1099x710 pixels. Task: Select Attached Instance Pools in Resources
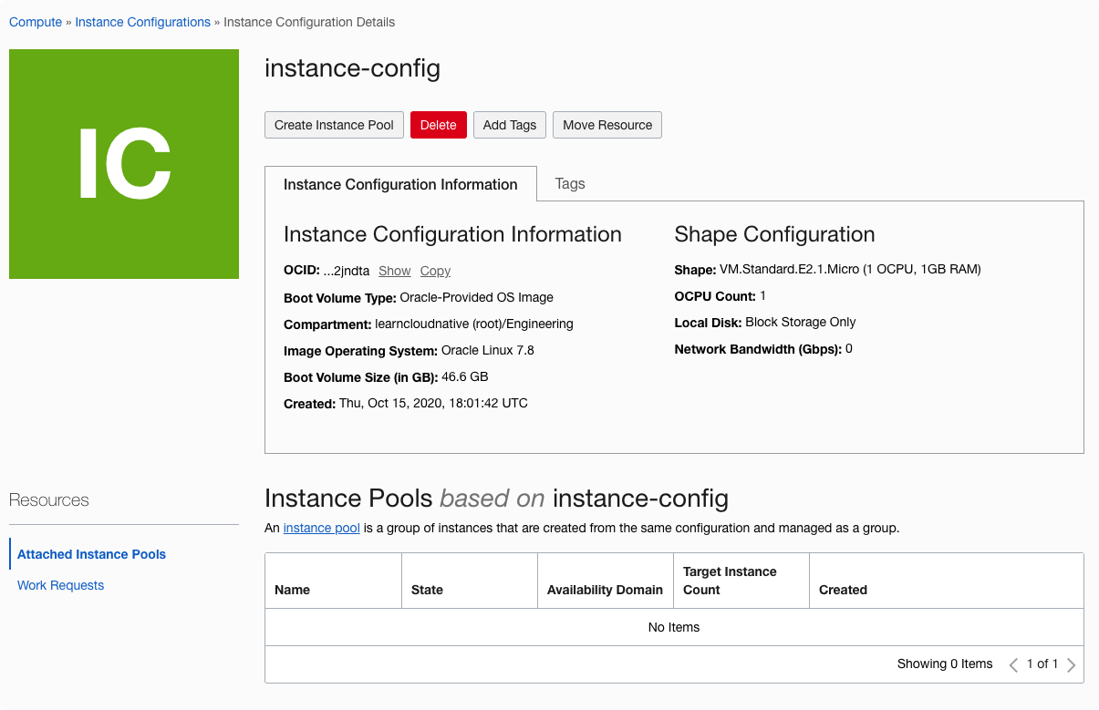tap(91, 554)
